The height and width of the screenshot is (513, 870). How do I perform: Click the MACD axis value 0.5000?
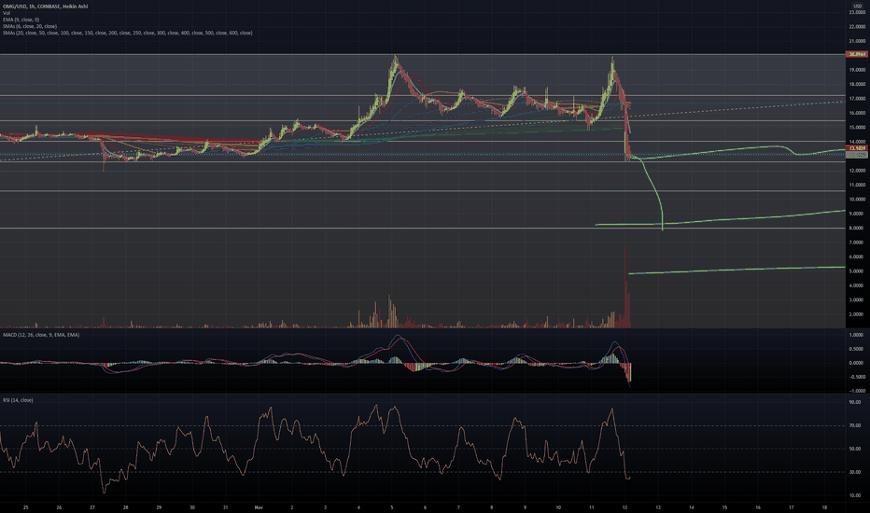point(857,349)
